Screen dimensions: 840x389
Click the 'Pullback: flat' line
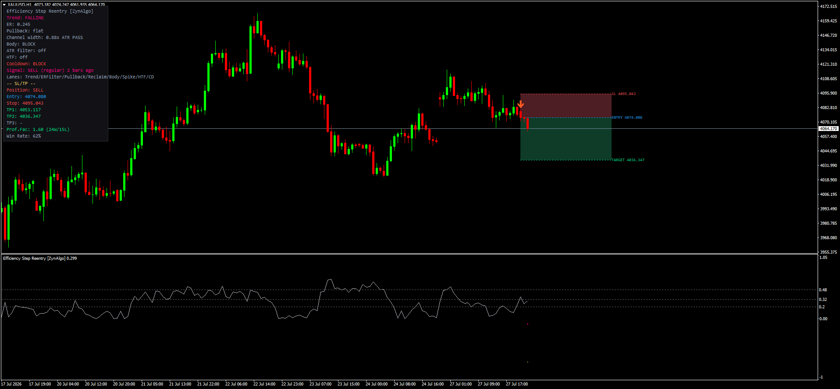click(x=25, y=31)
